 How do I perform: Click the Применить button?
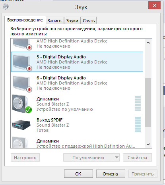tap(143, 174)
